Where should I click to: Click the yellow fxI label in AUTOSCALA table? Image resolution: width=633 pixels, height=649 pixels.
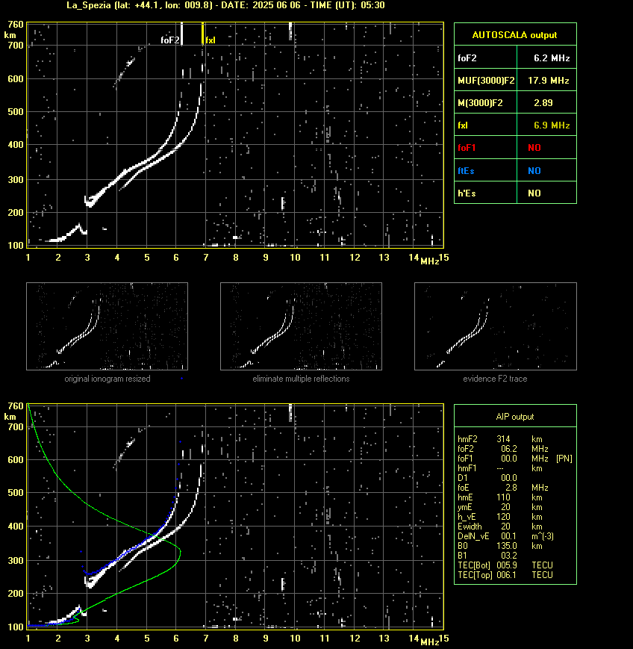(x=463, y=125)
